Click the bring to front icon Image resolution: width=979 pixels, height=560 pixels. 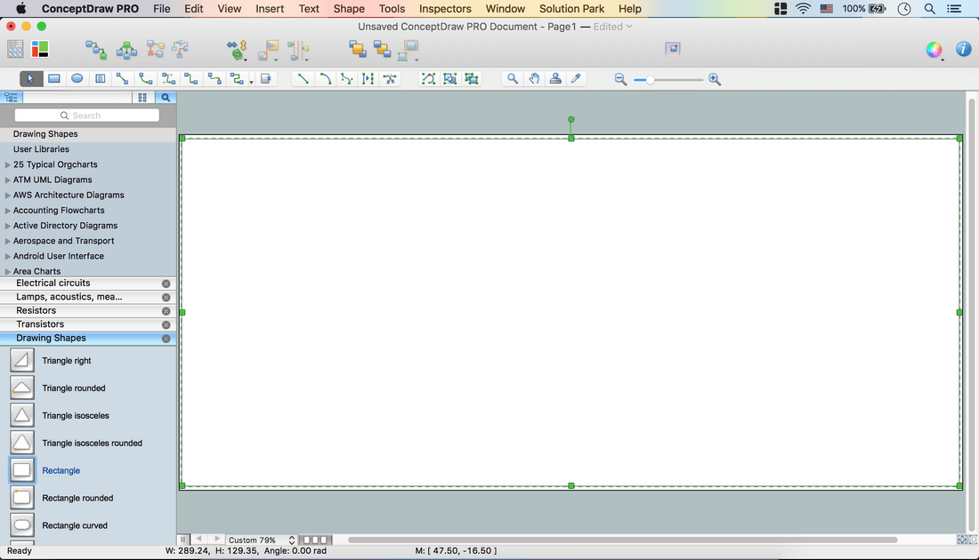[358, 49]
